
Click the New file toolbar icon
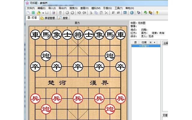coord(28,13)
